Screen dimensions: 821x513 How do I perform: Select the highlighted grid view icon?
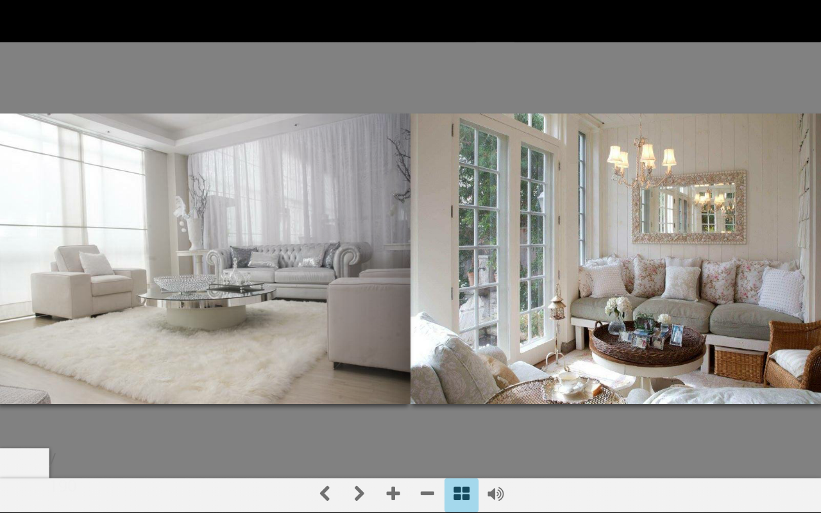(462, 494)
